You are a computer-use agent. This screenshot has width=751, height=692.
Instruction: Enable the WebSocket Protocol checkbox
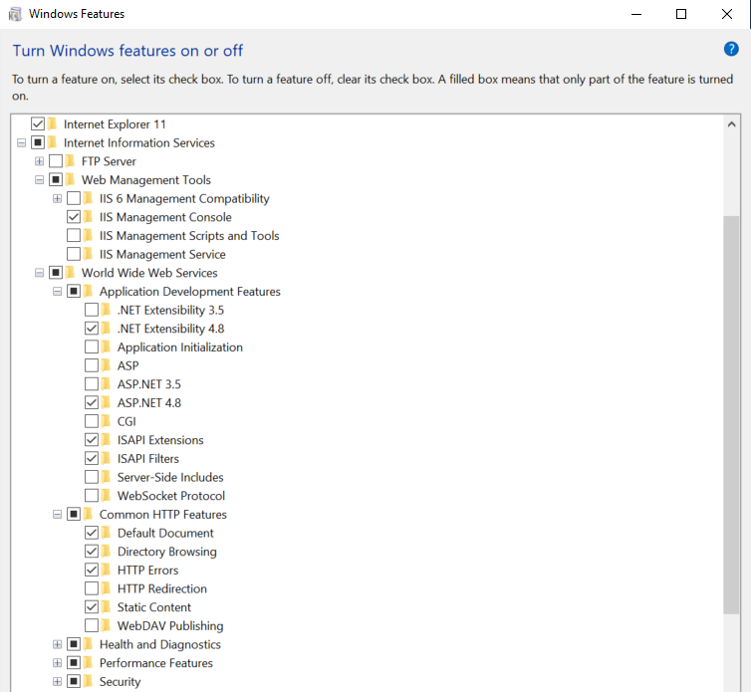click(x=92, y=496)
